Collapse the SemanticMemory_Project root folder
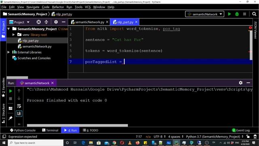Viewport: 259px width, 146px height. click(x=9, y=29)
